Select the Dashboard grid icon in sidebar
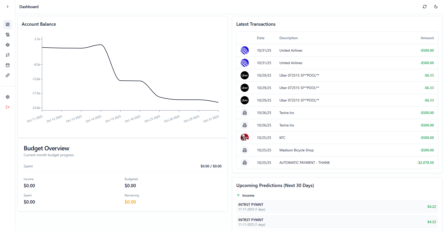Viewport: 444px width, 231px height. pyautogui.click(x=8, y=24)
